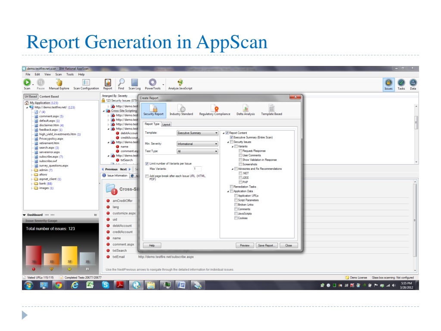Open the Test Type dropdown
Image resolution: width=441 pixels, height=331 pixels.
[197, 151]
